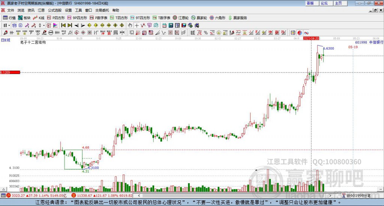
Task: Click the percent % tool icon
Action: click(206, 33)
